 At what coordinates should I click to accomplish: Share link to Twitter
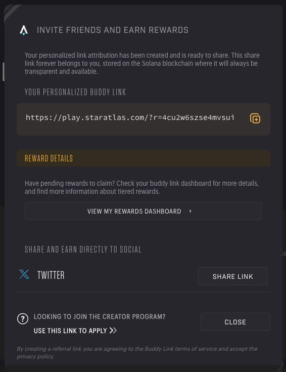pyautogui.click(x=232, y=276)
